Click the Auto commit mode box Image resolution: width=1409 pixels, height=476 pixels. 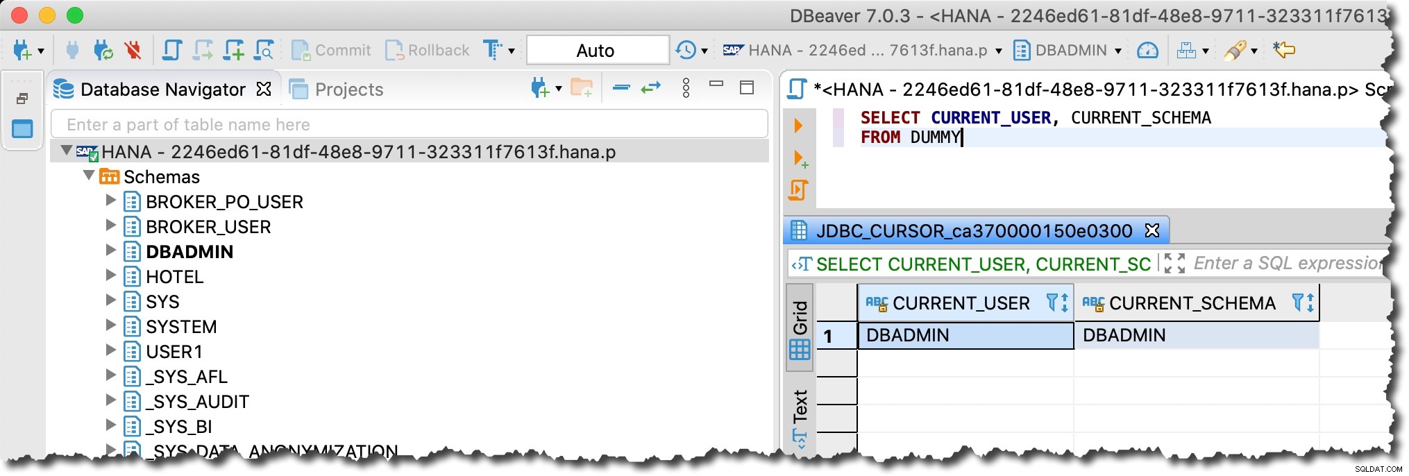point(598,50)
